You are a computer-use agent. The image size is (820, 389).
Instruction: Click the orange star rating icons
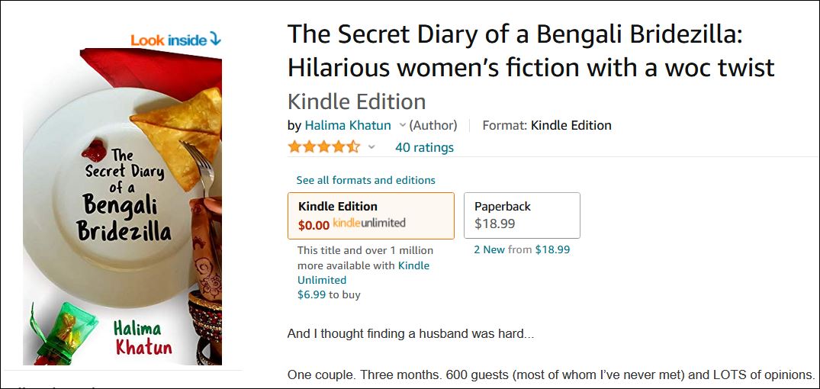click(323, 147)
